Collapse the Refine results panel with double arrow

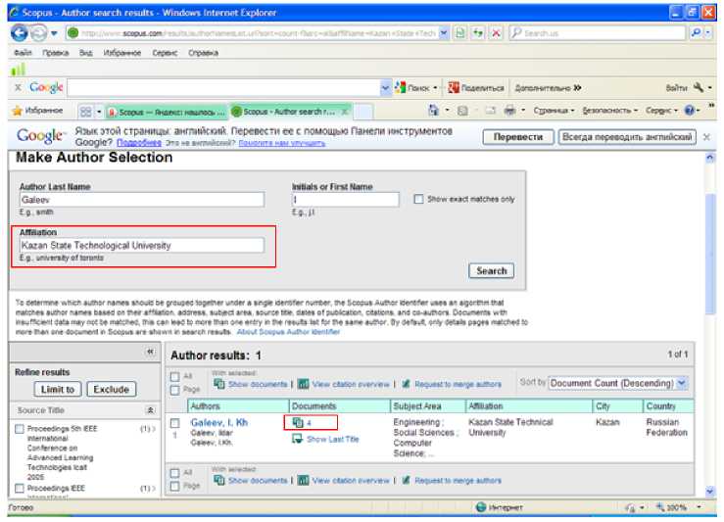pos(151,352)
